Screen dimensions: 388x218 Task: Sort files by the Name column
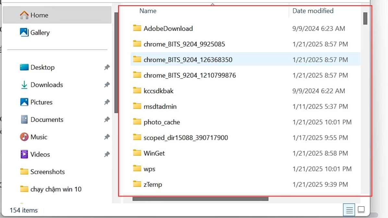(x=148, y=11)
